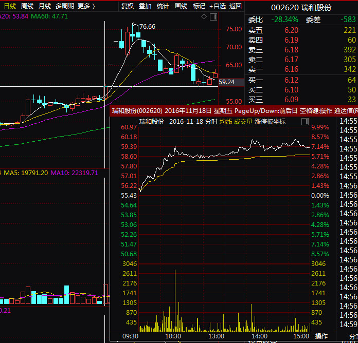This screenshot has height=343, width=358.
Task: Add stock via +自选 button
Action: tap(218, 6)
